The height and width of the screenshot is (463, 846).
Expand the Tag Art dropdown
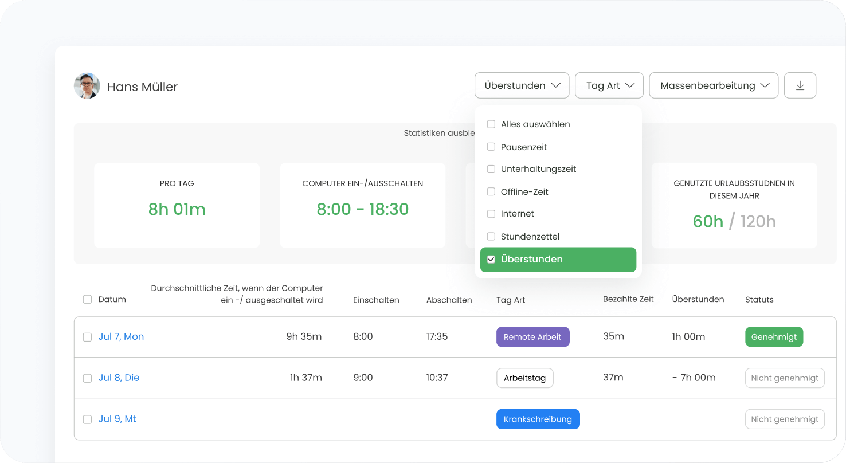point(609,85)
